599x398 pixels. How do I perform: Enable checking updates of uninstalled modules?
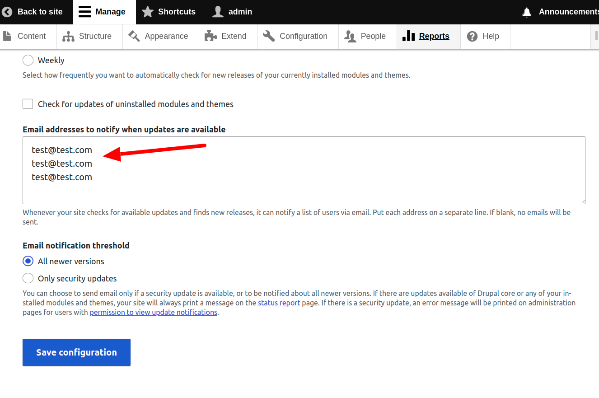pos(28,103)
